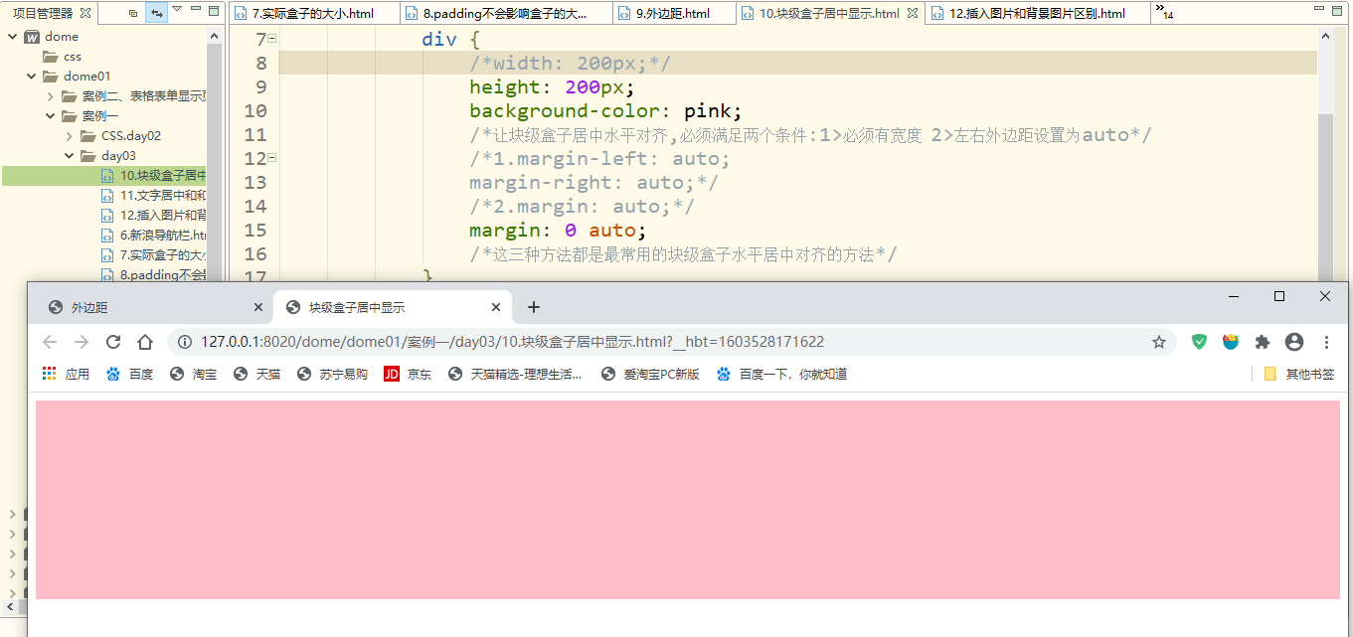Screen dimensions: 1353x637
Task: Switch to 9.外边距.html editor tab
Action: (x=674, y=13)
